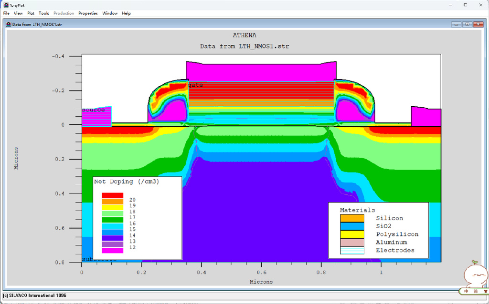The height and width of the screenshot is (304, 489).
Task: Click the Aluminum material swatch
Action: pos(352,243)
